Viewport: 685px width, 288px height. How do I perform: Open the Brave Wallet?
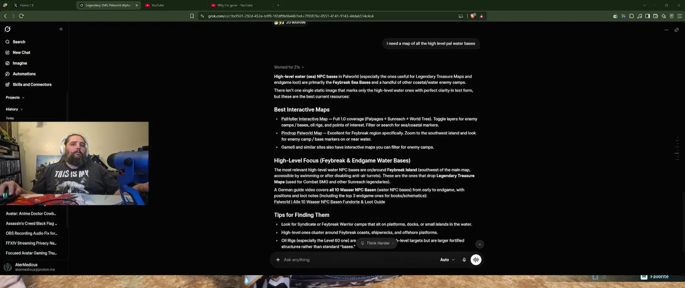tap(655, 16)
